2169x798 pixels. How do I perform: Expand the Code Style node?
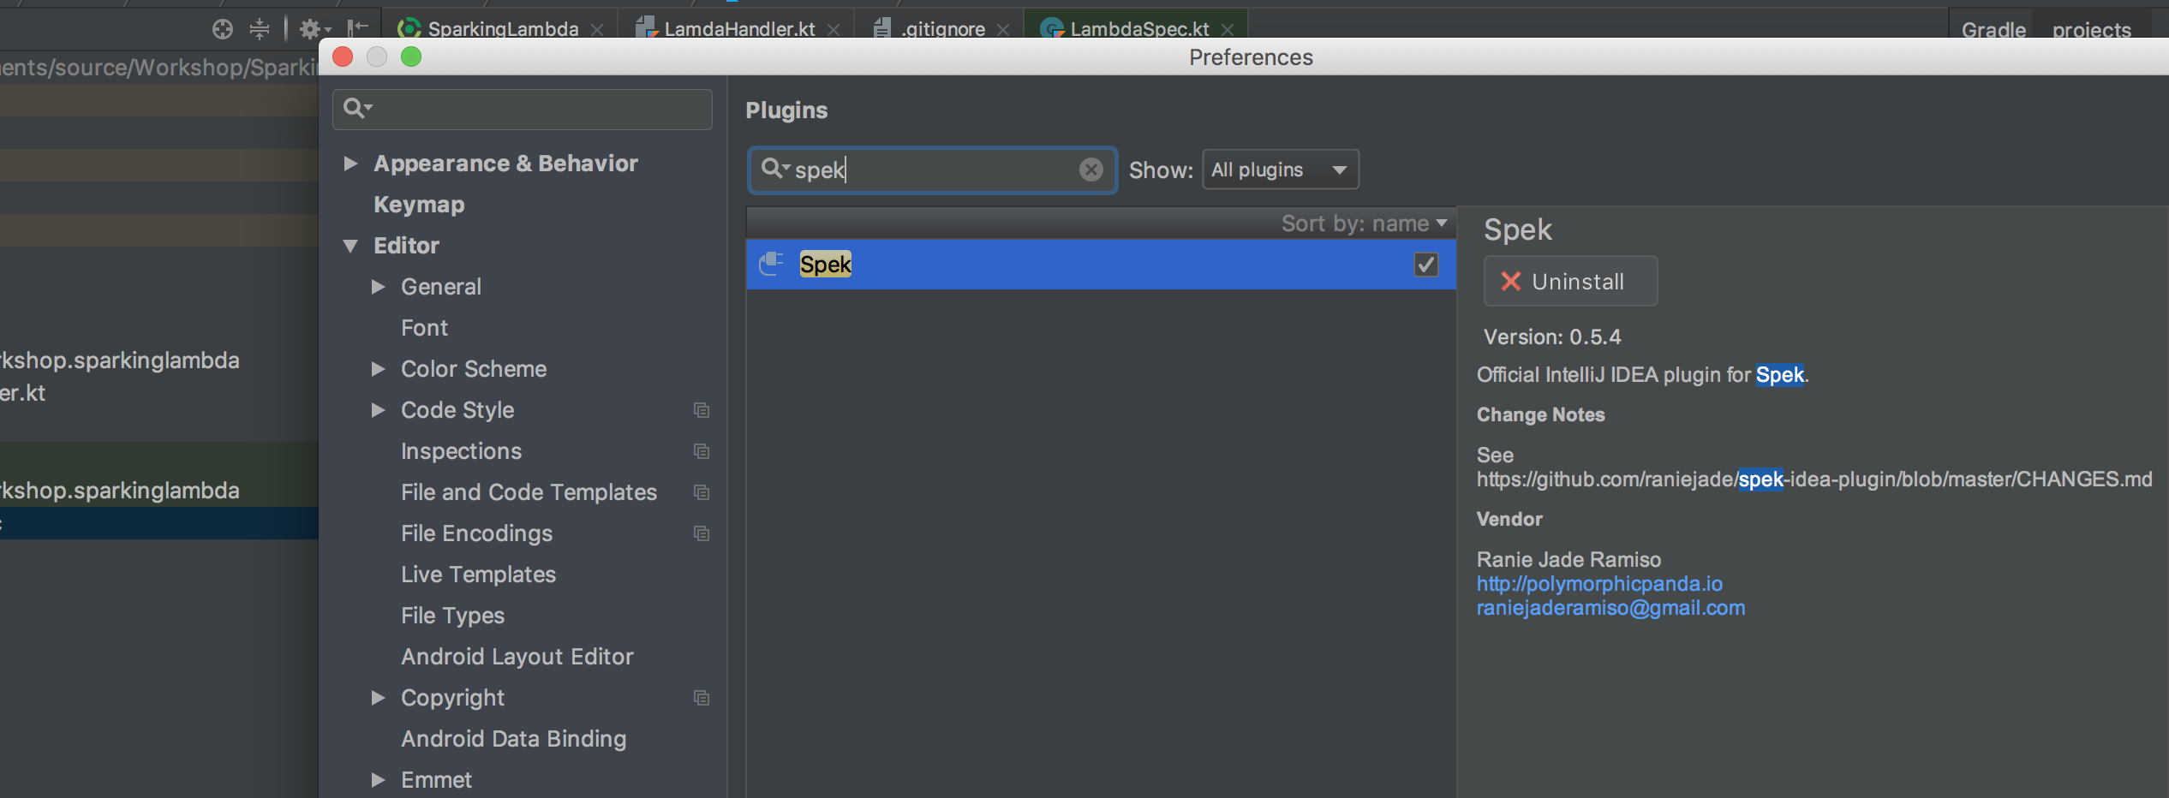point(378,410)
